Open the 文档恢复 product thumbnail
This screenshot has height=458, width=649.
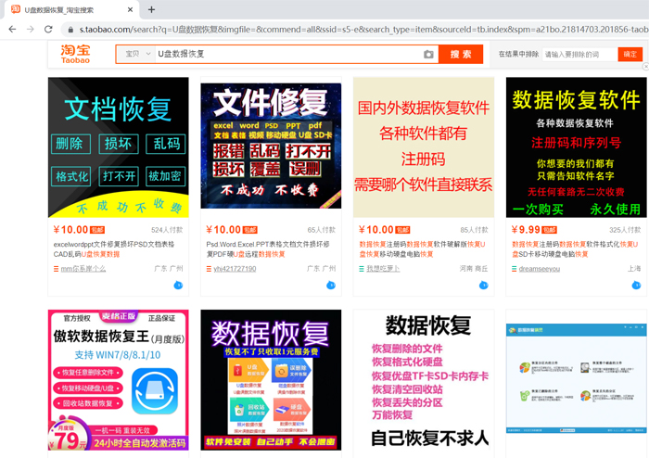pyautogui.click(x=119, y=147)
